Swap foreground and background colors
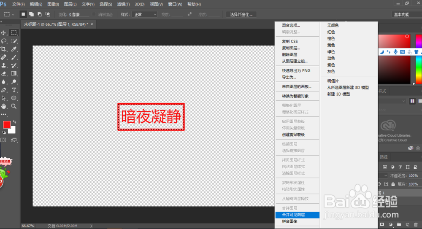This screenshot has width=422, height=229. 14,122
